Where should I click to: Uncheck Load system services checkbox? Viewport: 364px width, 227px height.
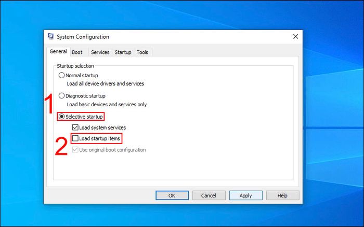[75, 127]
